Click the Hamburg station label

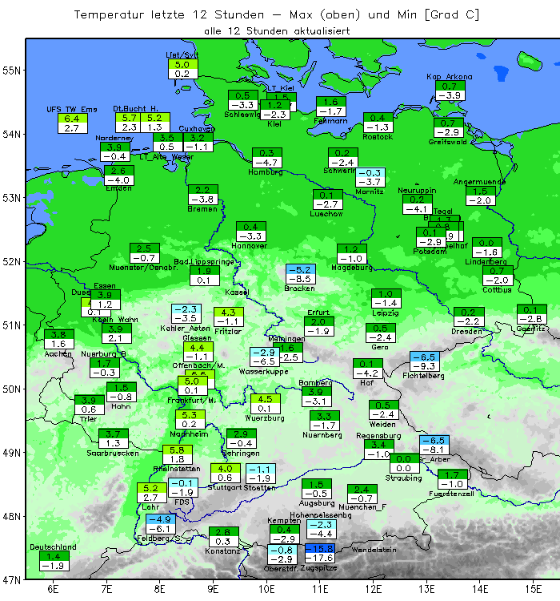click(x=266, y=172)
